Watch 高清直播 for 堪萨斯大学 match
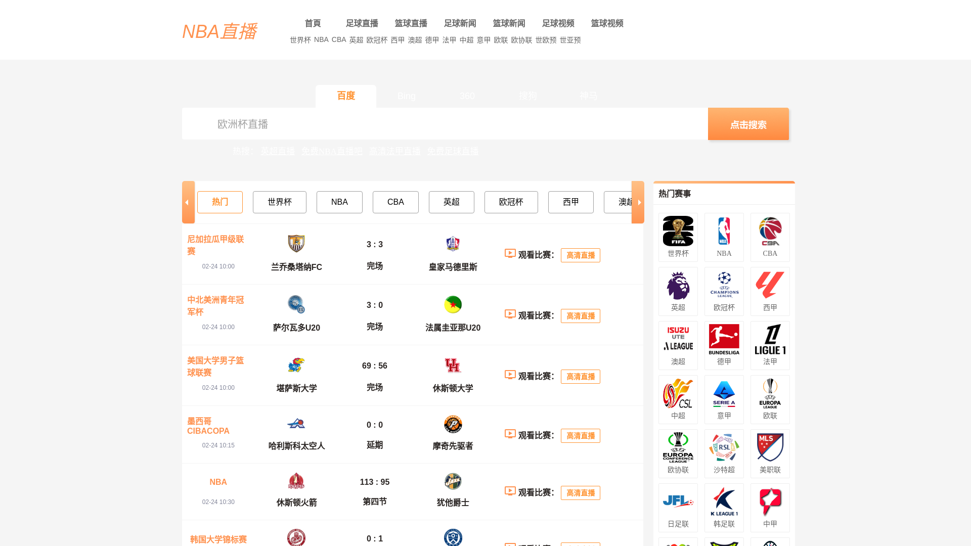Viewport: 971px width, 546px height. click(x=580, y=377)
